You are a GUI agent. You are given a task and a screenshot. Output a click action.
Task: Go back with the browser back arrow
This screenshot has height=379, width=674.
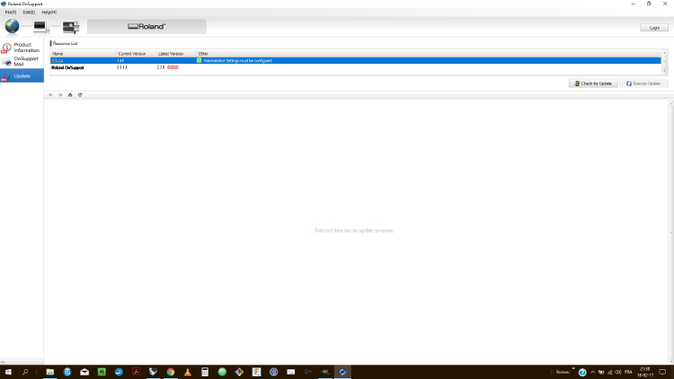[50, 95]
